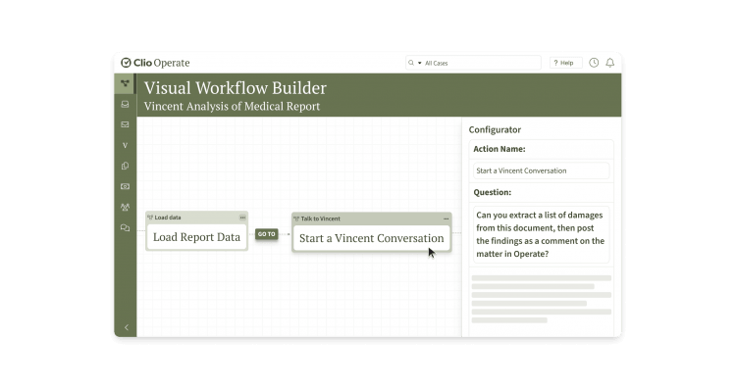The height and width of the screenshot is (389, 736).
Task: Open the Talk to Vincent node options menu
Action: click(x=446, y=219)
